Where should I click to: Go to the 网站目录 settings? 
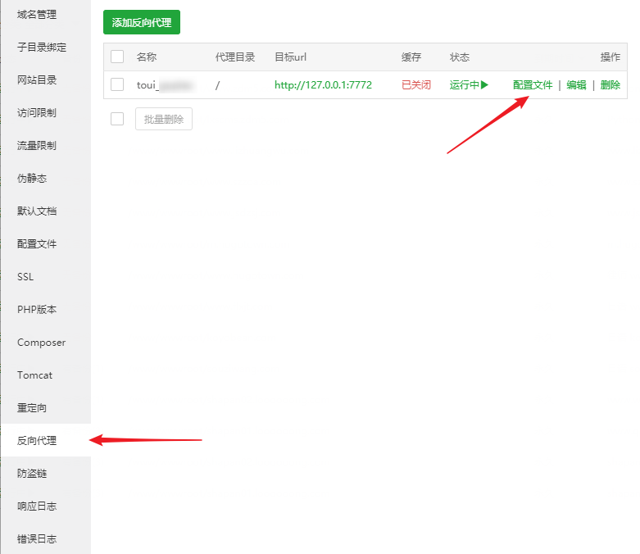tap(37, 80)
